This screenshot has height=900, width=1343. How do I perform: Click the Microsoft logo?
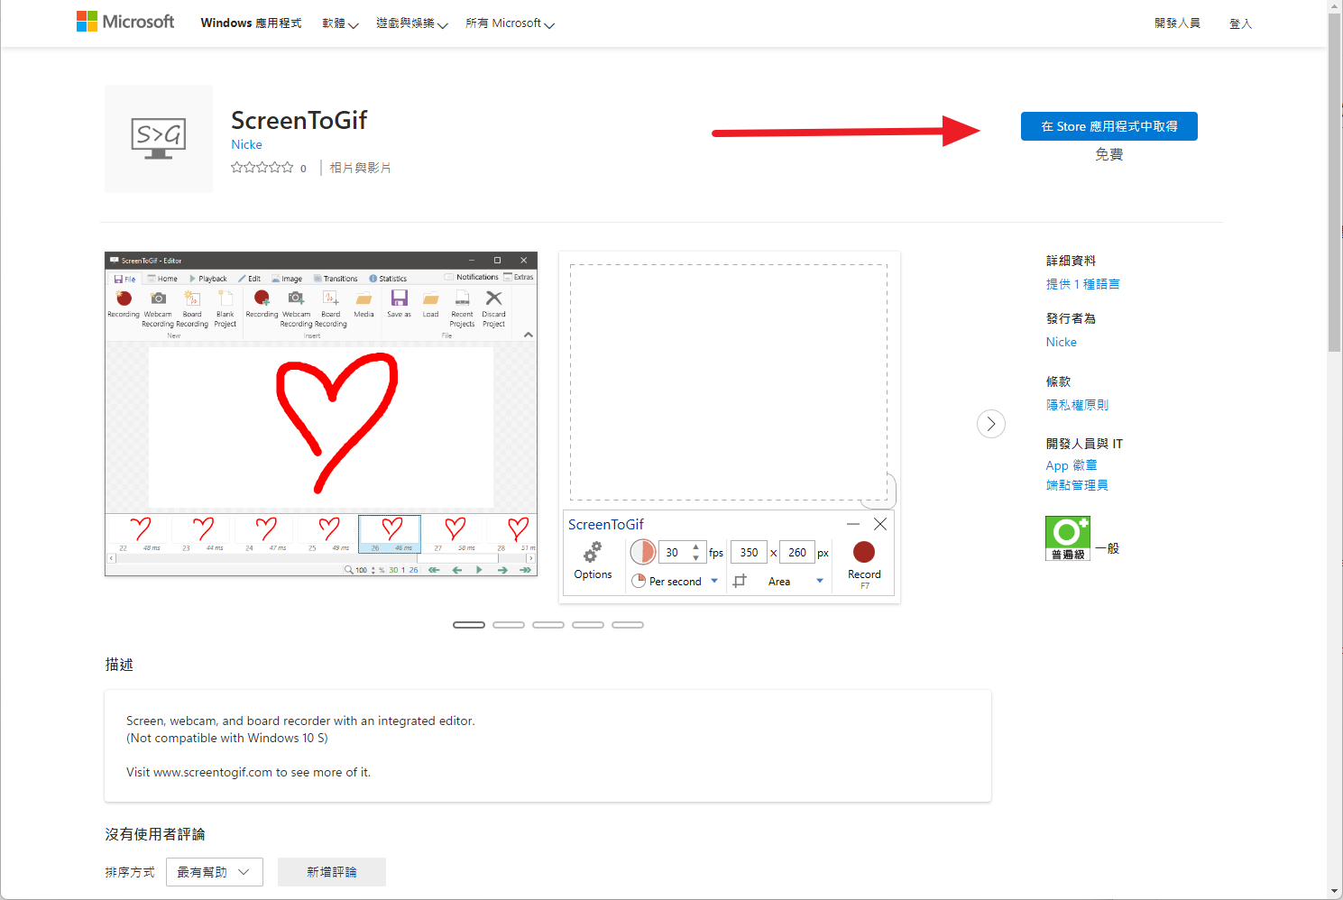[x=125, y=22]
